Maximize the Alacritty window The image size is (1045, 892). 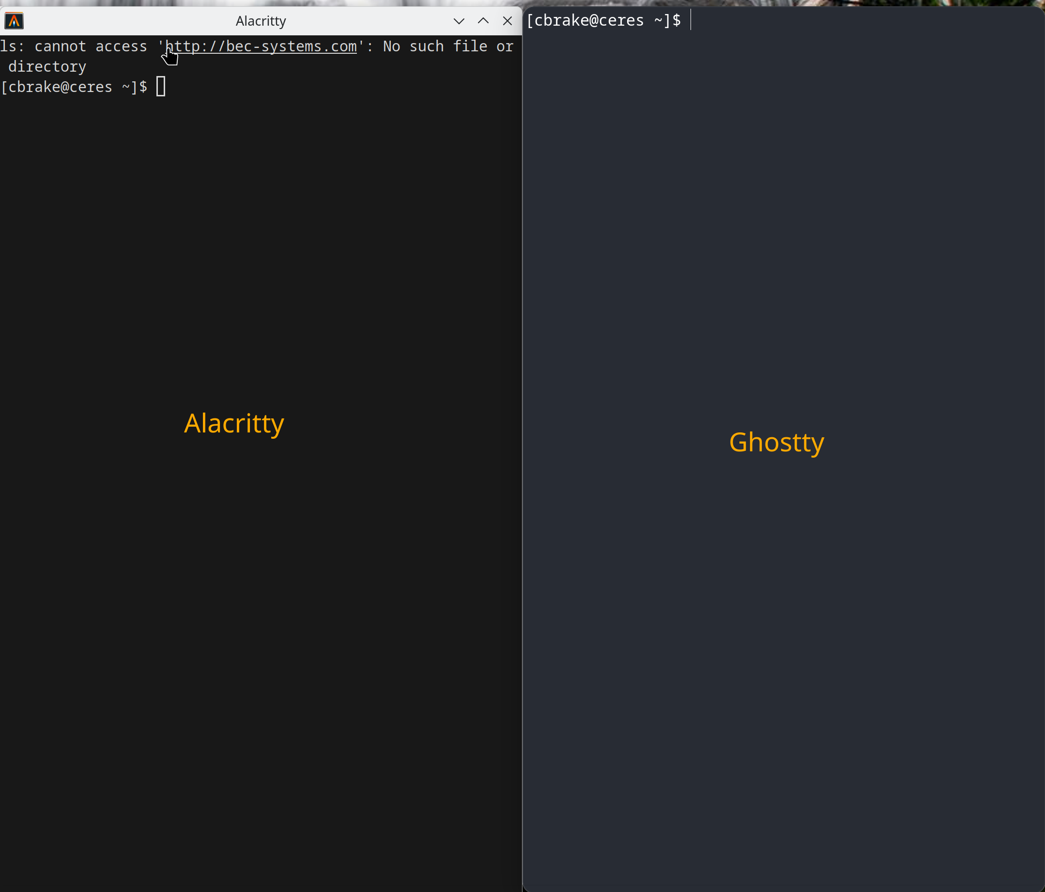click(483, 21)
